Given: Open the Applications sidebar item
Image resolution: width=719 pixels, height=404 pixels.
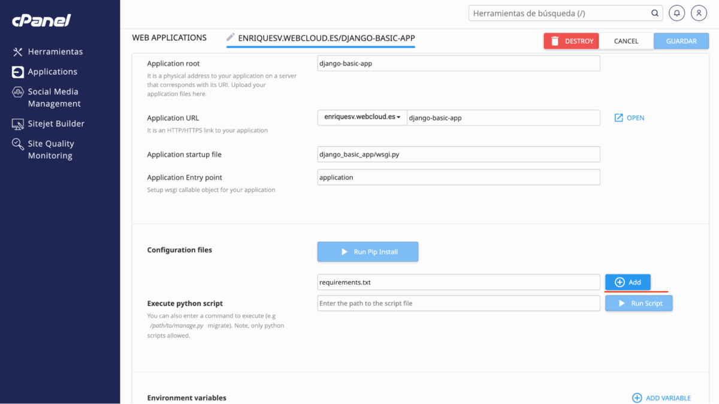Looking at the screenshot, I should [x=52, y=71].
